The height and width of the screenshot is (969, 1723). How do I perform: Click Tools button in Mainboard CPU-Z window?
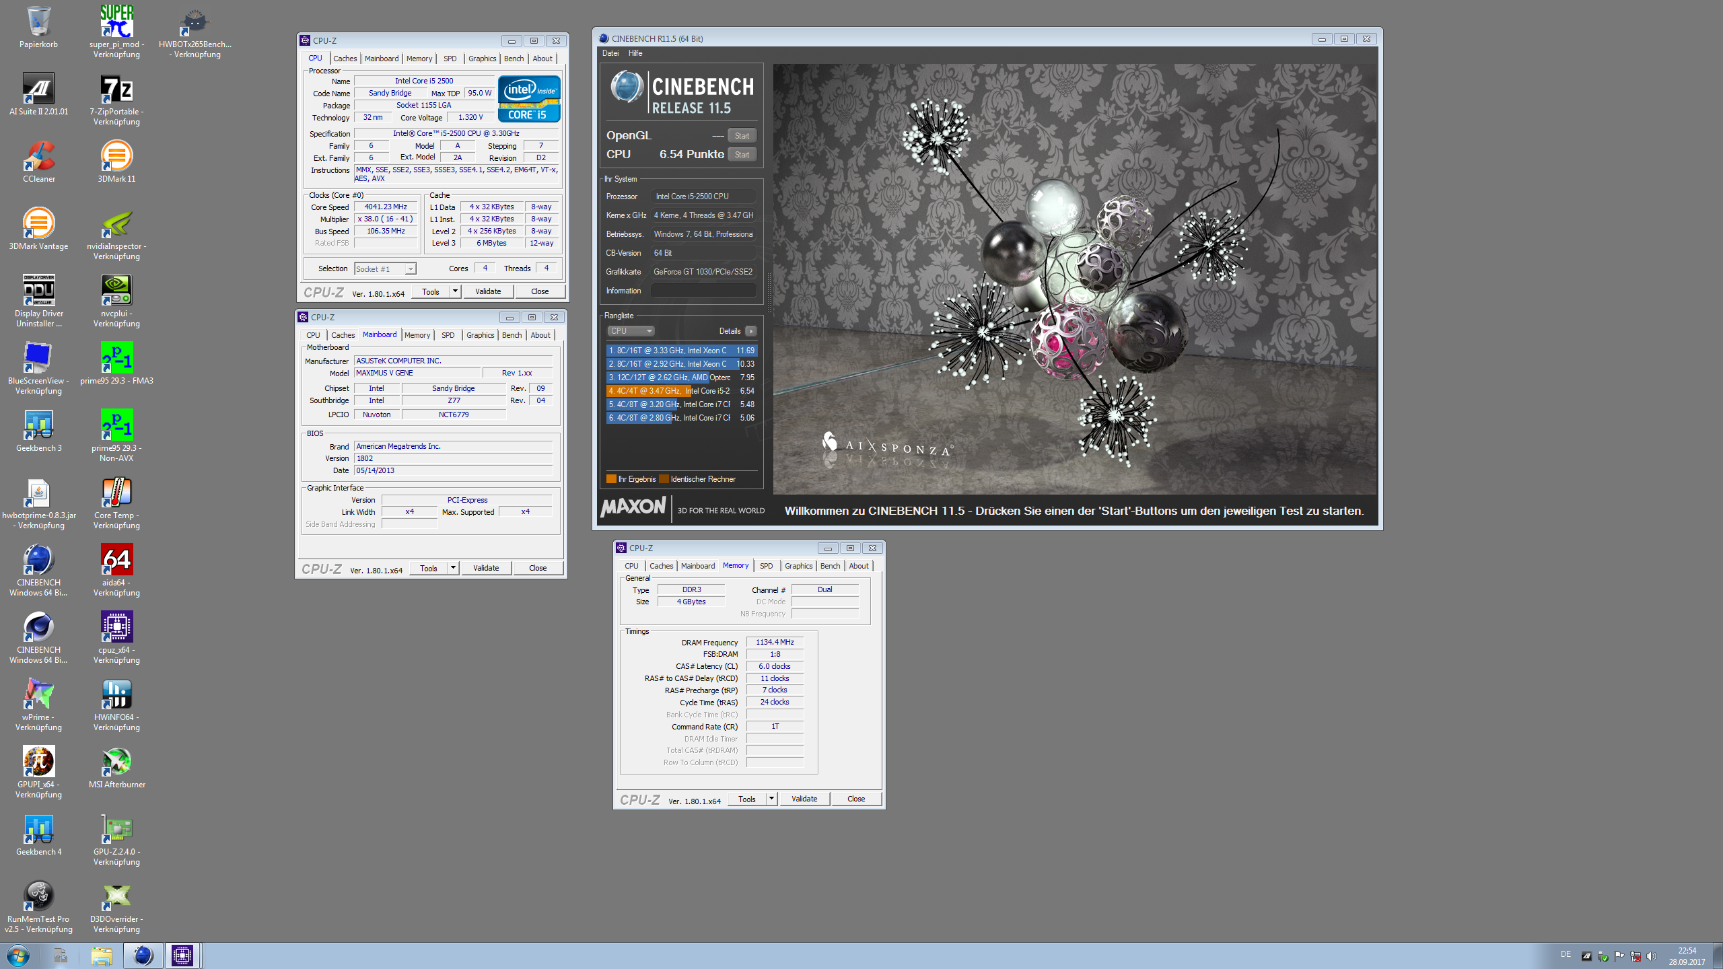click(429, 568)
